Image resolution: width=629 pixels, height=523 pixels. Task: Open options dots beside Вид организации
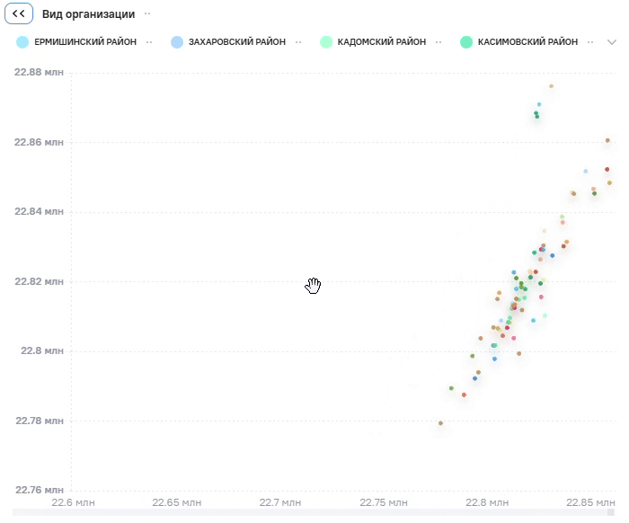147,13
